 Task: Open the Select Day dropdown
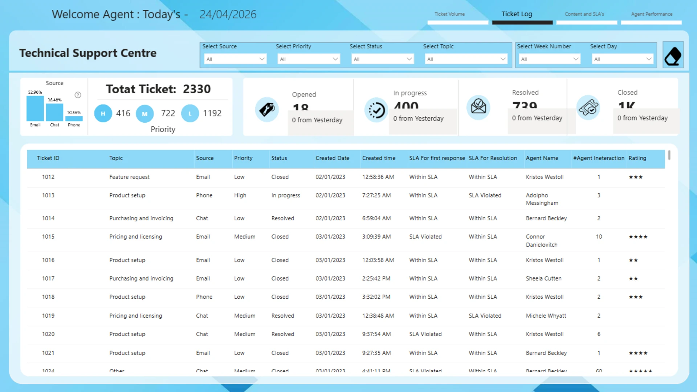click(x=623, y=59)
